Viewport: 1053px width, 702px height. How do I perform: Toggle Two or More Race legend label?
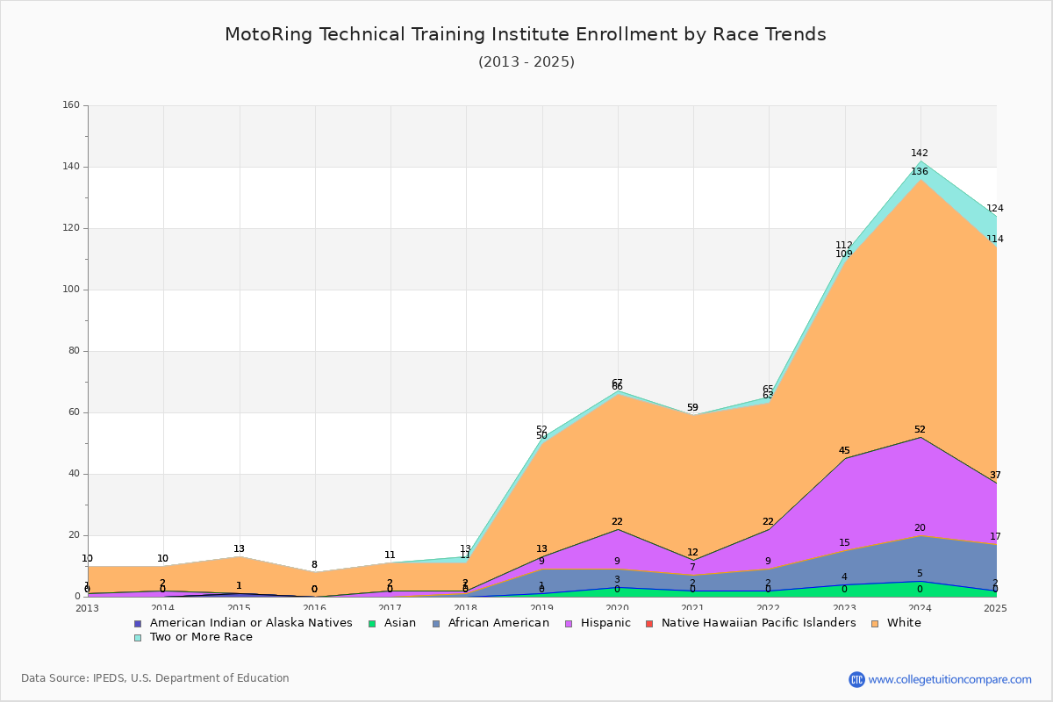(201, 637)
